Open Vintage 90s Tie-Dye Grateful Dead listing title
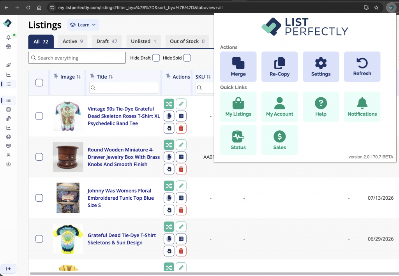The width and height of the screenshot is (399, 276). coord(124,116)
